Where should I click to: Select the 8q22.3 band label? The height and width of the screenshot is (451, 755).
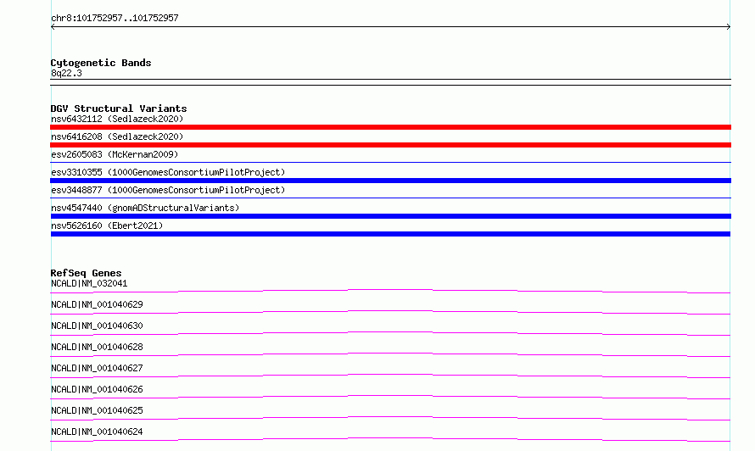[x=66, y=73]
